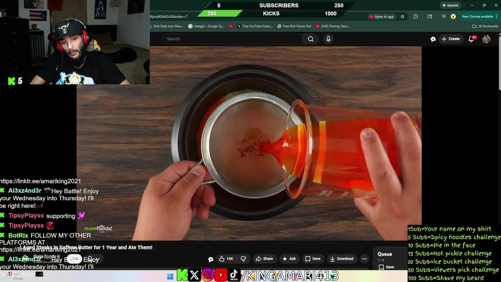Open the red YouTube bookmark icon
The width and height of the screenshot is (501, 282).
point(231,26)
